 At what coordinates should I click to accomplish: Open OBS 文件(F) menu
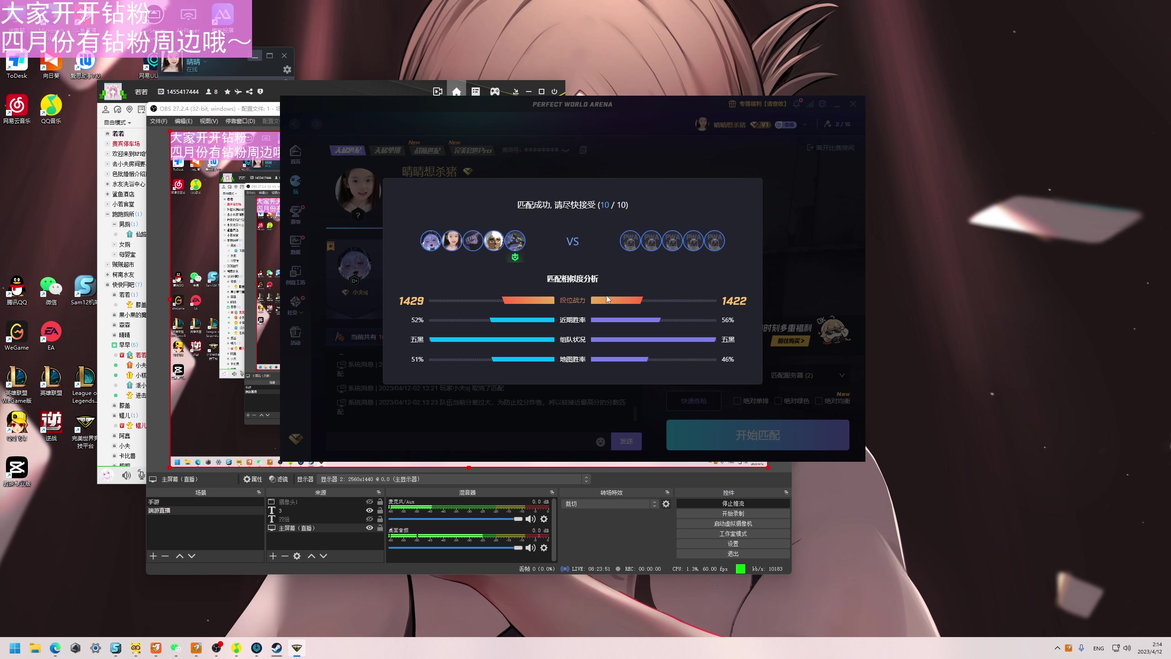[158, 121]
